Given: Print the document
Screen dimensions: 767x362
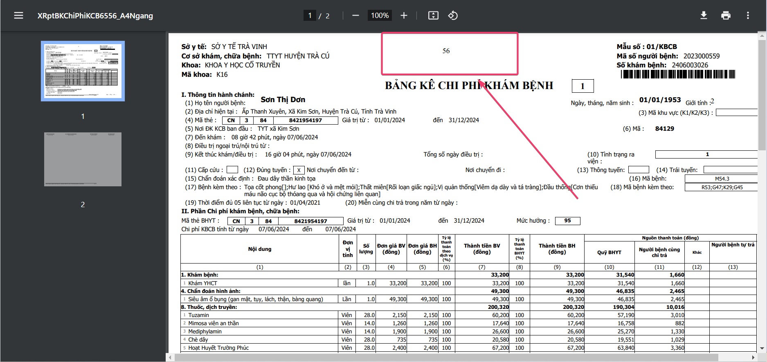Looking at the screenshot, I should (726, 16).
